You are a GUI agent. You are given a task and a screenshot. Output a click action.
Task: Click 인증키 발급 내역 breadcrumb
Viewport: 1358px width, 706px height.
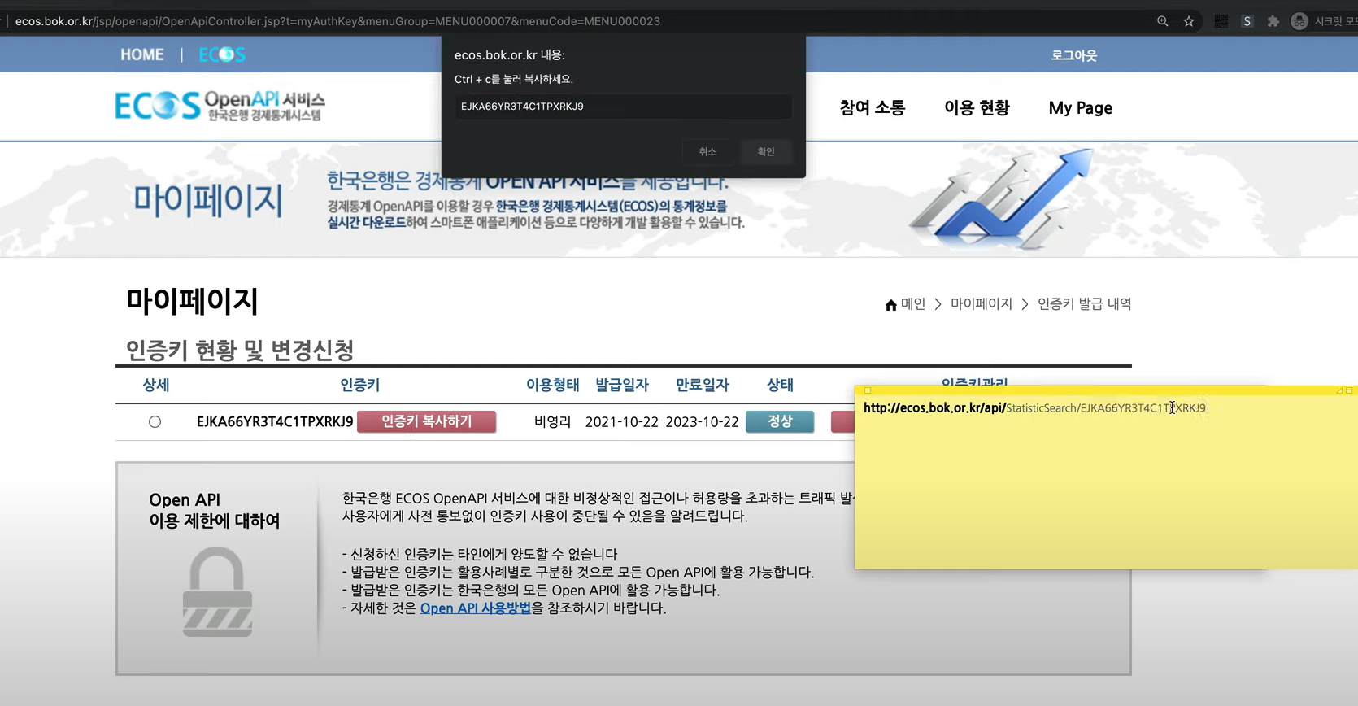point(1084,303)
